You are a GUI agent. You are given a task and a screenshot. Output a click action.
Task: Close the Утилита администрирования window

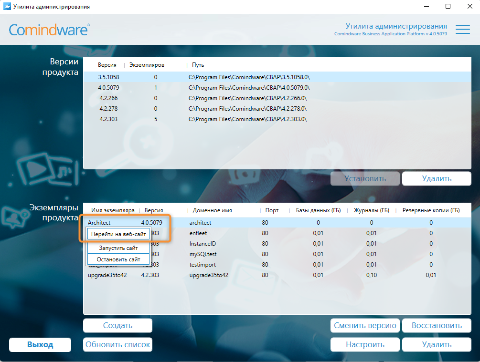(x=469, y=6)
